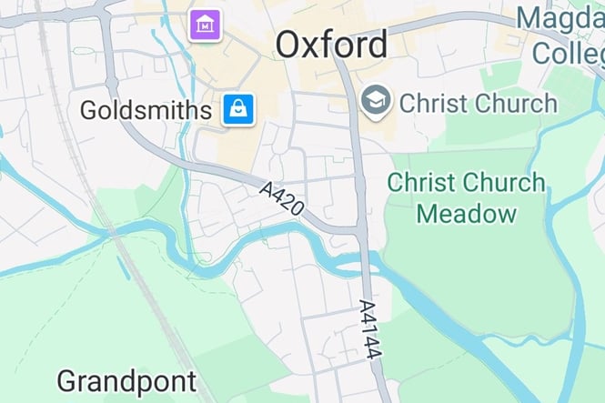Click the small river island beside A4144

(x=352, y=267)
